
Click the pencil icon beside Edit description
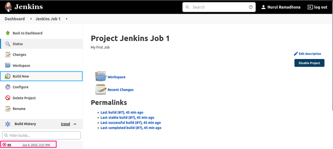[x=296, y=54]
